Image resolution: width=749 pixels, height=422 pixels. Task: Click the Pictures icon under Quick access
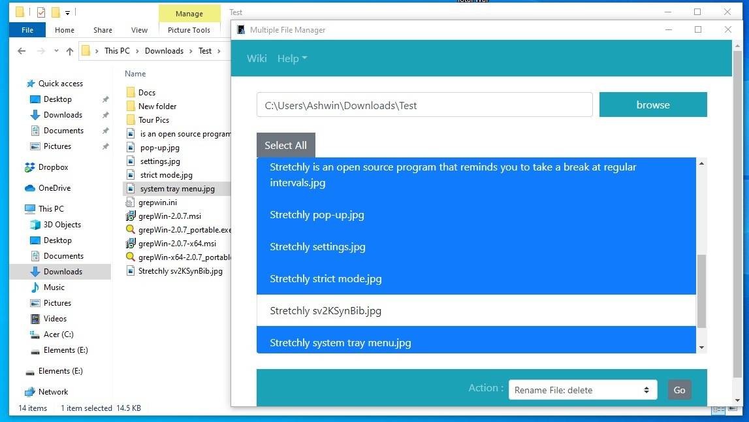(35, 146)
